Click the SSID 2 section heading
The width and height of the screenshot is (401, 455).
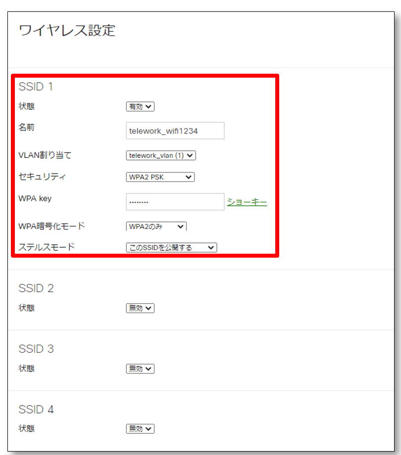coord(36,288)
